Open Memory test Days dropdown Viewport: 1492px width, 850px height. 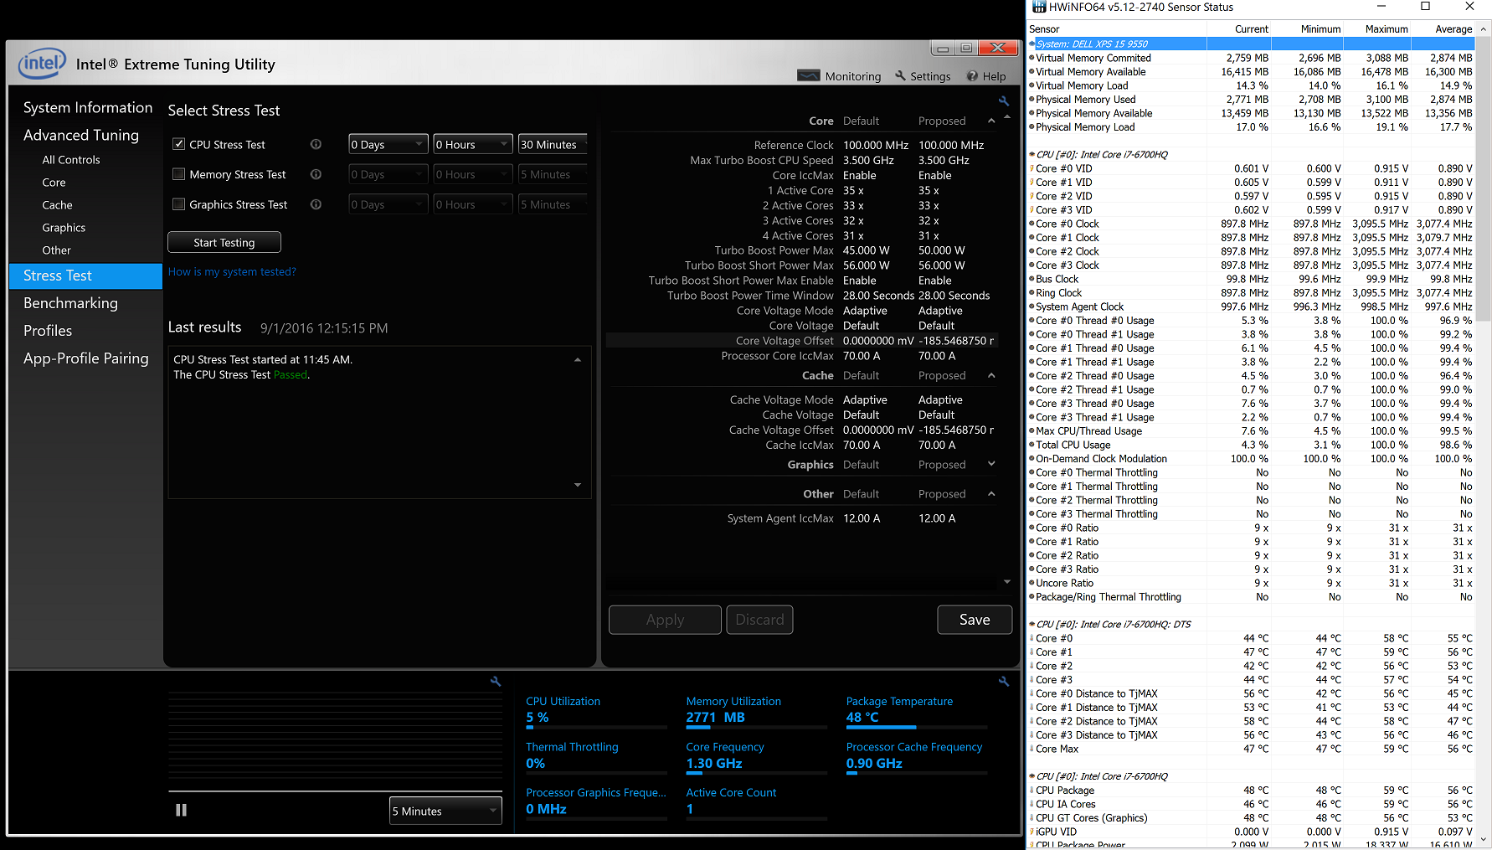pos(388,174)
